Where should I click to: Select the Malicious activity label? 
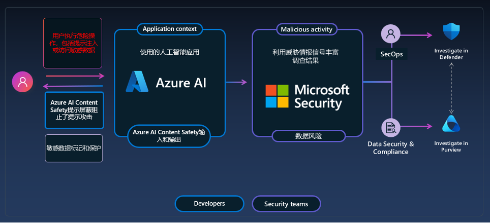(x=307, y=29)
